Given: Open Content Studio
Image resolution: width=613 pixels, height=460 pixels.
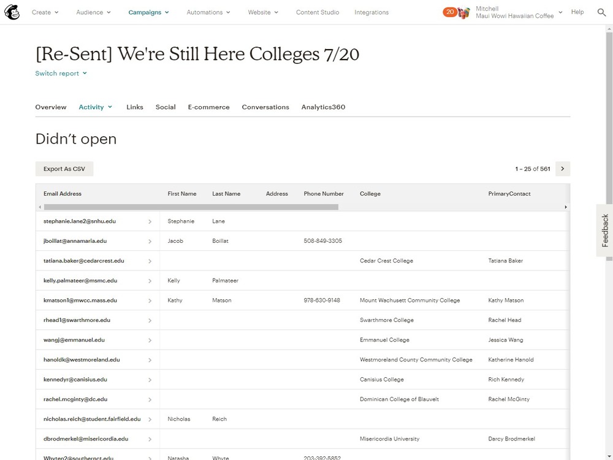Looking at the screenshot, I should click(318, 12).
